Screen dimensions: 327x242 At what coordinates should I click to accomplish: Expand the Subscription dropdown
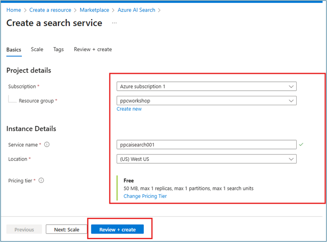pyautogui.click(x=207, y=87)
